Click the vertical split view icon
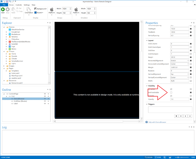 165,157
